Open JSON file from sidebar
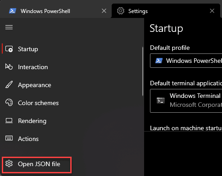This screenshot has height=176, width=222. [x=37, y=164]
